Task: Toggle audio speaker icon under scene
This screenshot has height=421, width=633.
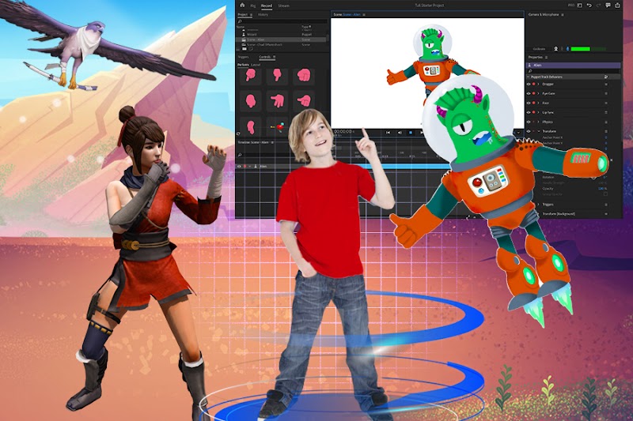Action: 400,132
